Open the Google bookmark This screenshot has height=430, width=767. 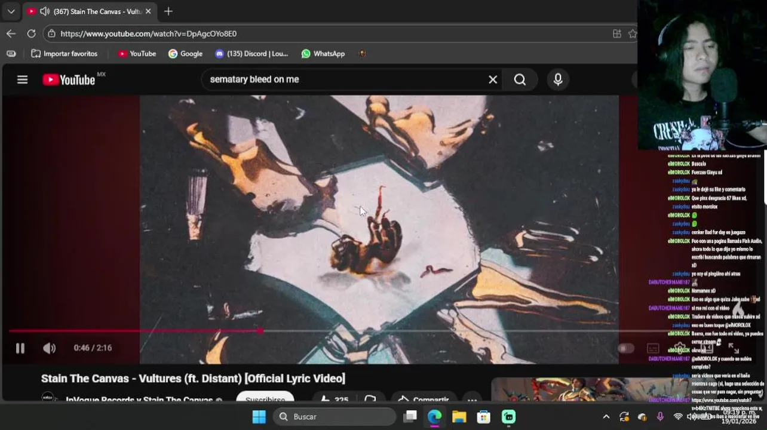(x=185, y=54)
